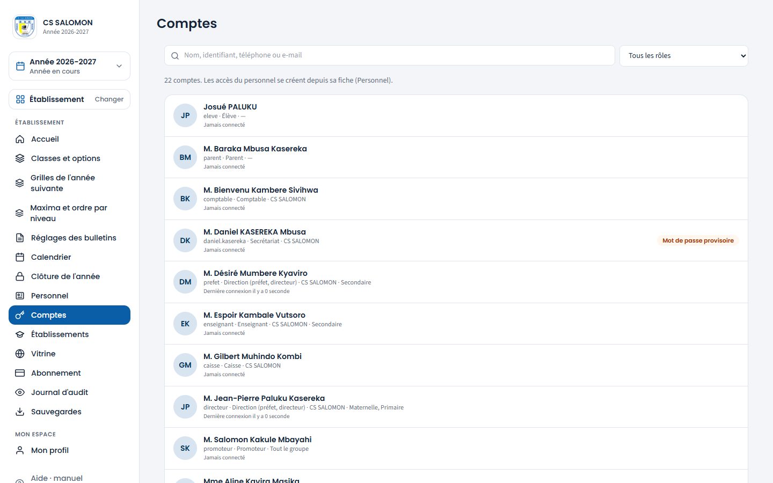Click the padlock icon for Clôture de l'année

point(20,276)
